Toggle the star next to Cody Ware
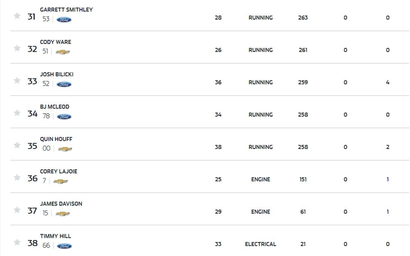Image resolution: width=410 pixels, height=256 pixels. tap(17, 48)
